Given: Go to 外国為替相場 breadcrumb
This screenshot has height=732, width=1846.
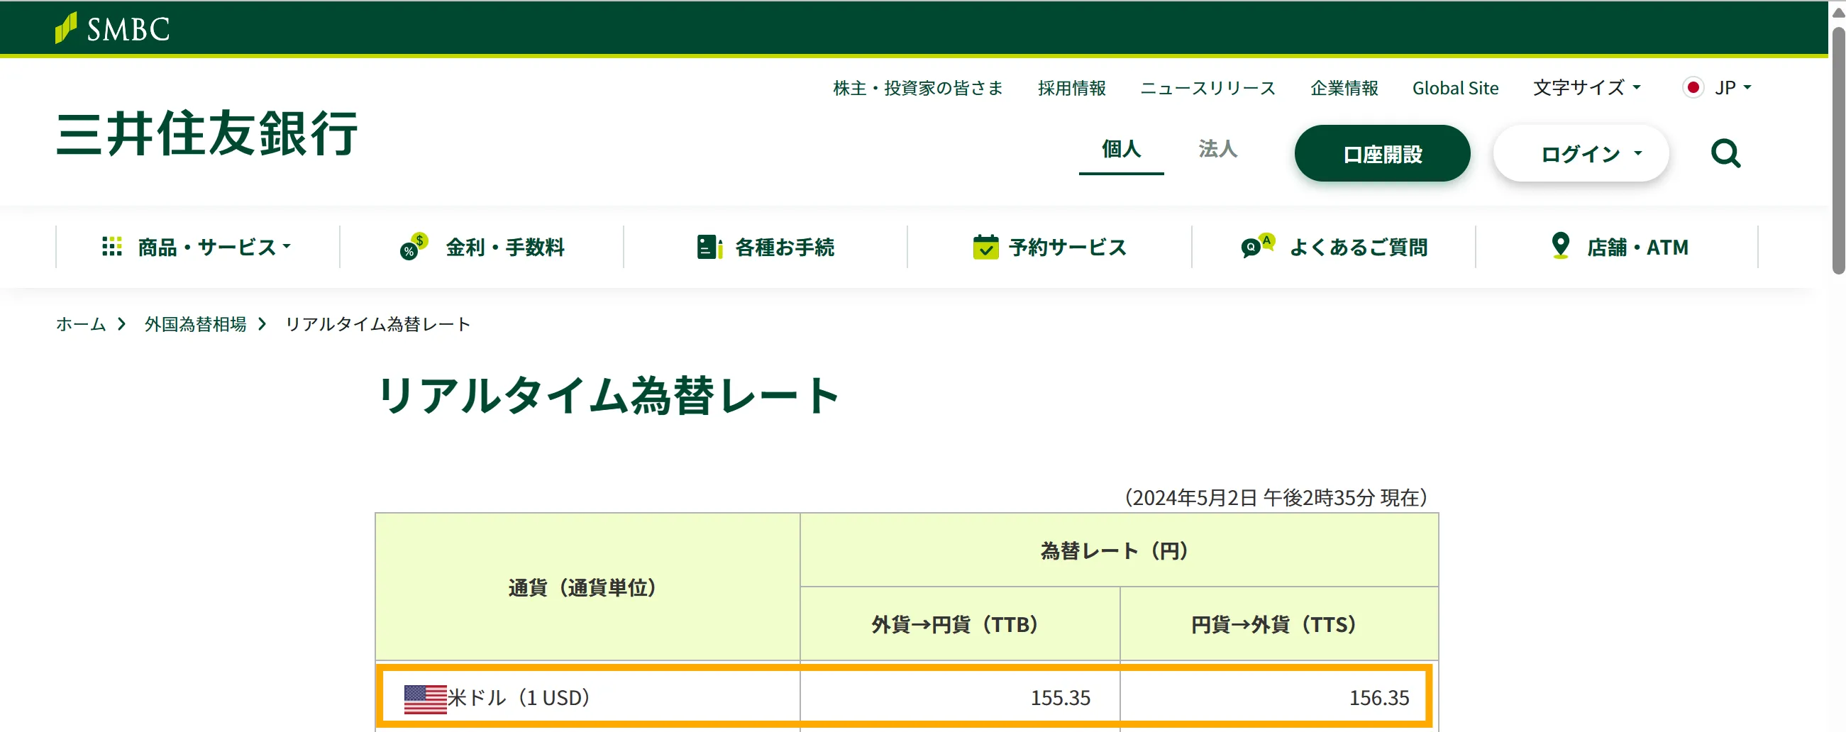Looking at the screenshot, I should (x=195, y=324).
